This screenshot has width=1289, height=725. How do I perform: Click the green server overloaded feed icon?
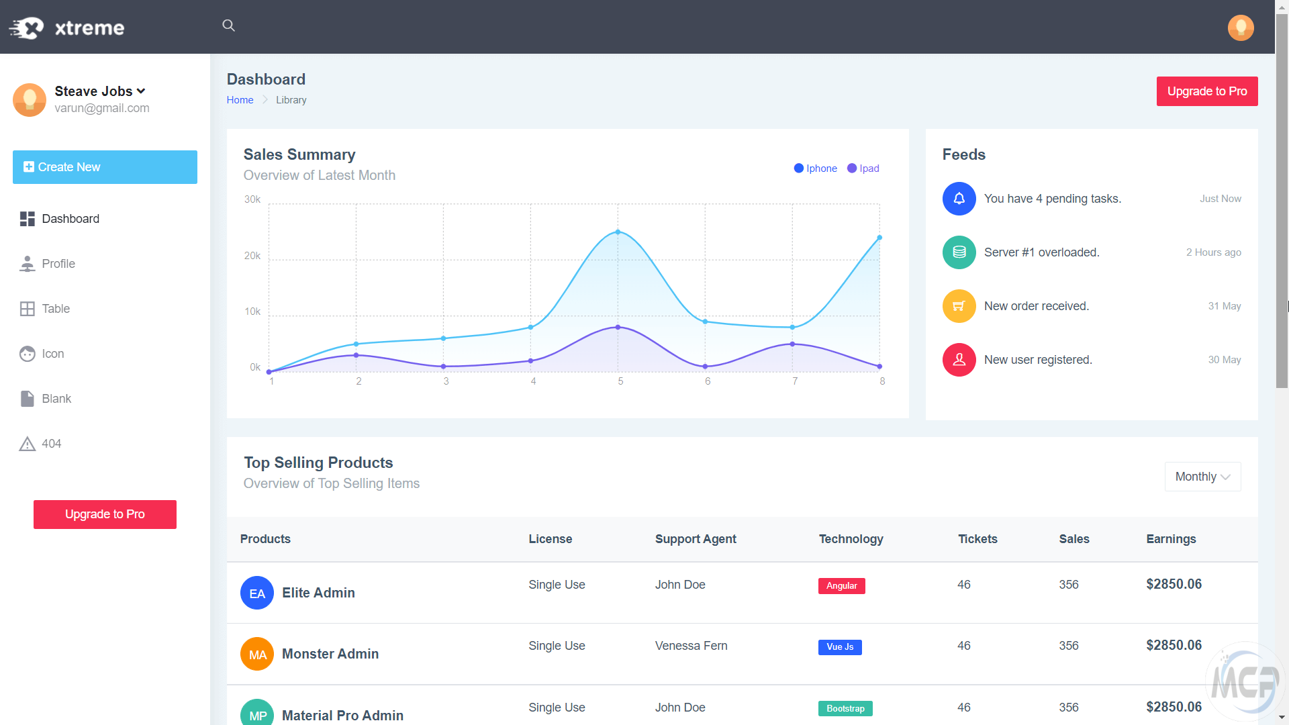tap(959, 252)
